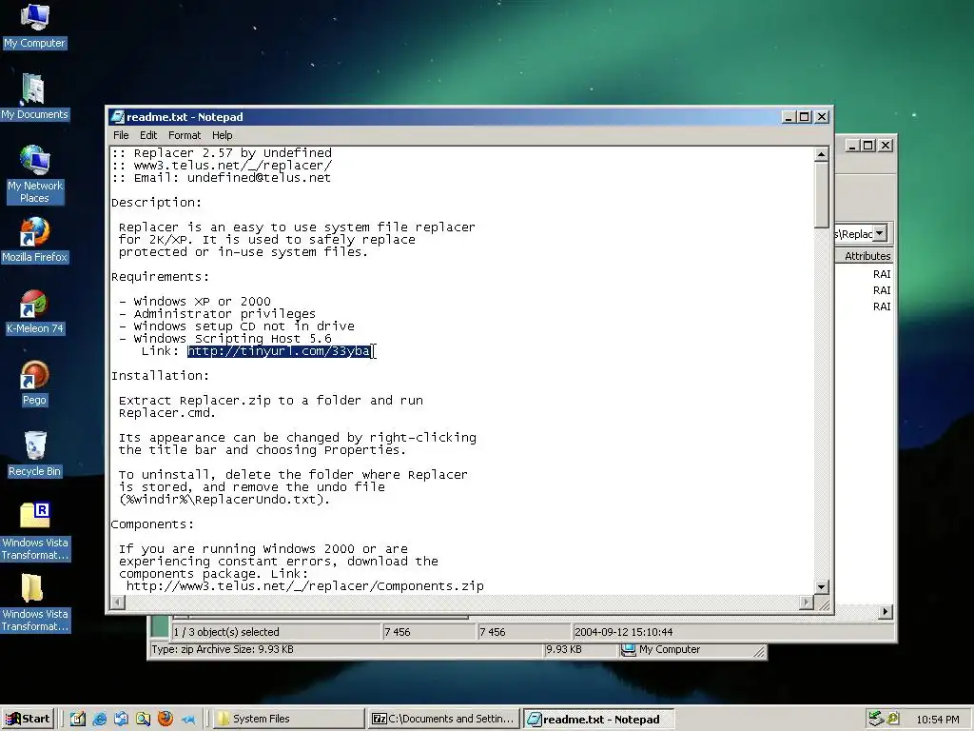This screenshot has height=731, width=974.
Task: Click the Components.zip URL line in readme
Action: click(305, 586)
